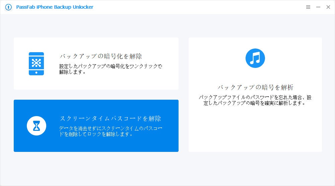Click the hourglass Screen Time passcode icon
The width and height of the screenshot is (335, 186).
pyautogui.click(x=37, y=126)
